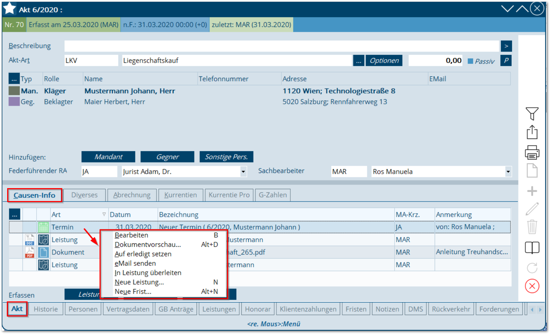
Task: Open the Abrechnung tab
Action: click(132, 195)
